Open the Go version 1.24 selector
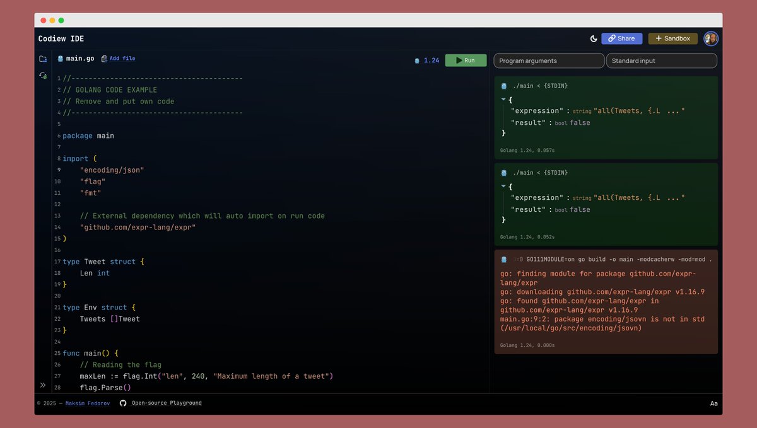 (x=426, y=61)
